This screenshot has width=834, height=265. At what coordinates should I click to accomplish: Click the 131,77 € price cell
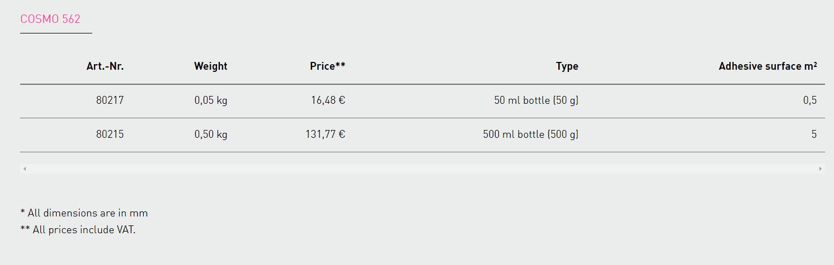point(326,134)
